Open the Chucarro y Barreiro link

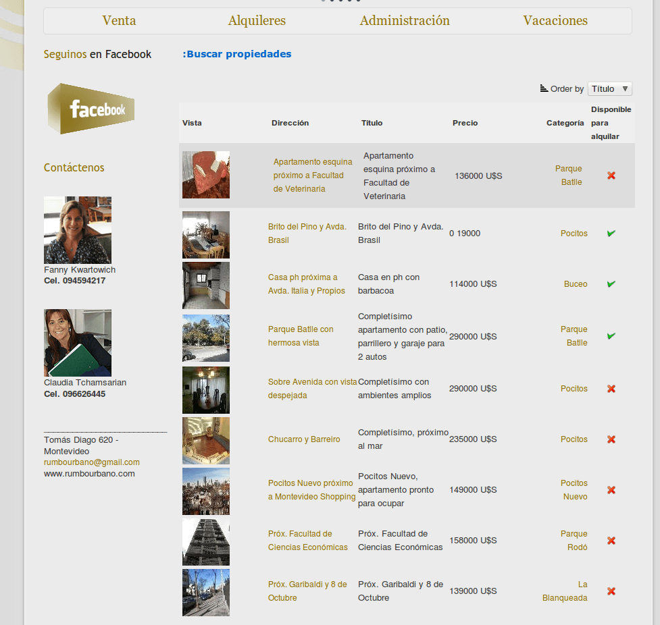coord(304,439)
